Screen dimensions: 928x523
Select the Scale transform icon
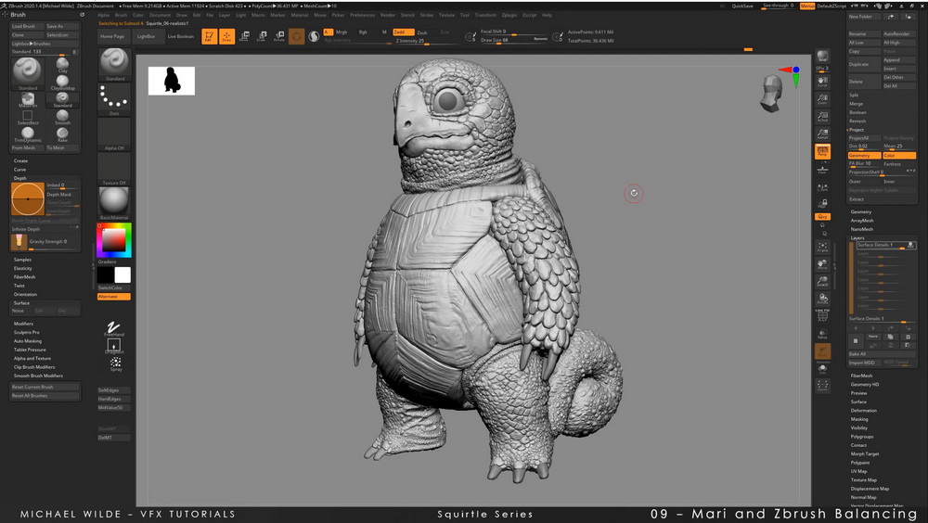tap(262, 36)
